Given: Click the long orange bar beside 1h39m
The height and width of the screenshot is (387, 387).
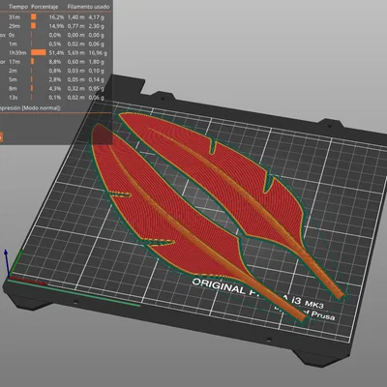Looking at the screenshot, I should 39,52.
